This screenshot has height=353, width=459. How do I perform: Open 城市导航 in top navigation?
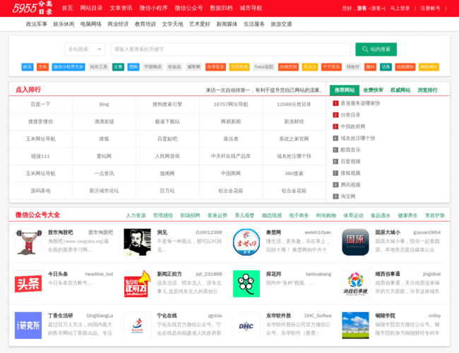tap(251, 8)
